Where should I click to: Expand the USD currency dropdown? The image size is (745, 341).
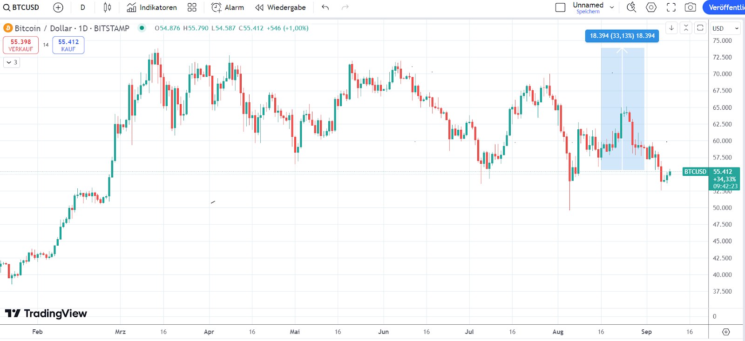click(725, 28)
